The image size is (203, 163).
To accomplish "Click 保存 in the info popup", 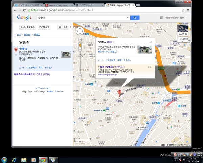I will point(119,60).
